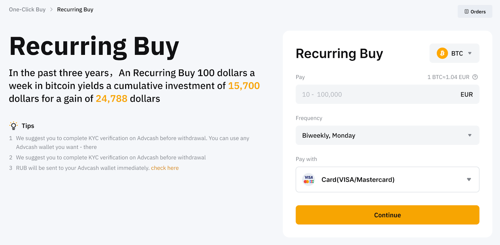Select the Biweekly, Monday frequency field
The height and width of the screenshot is (245, 500).
tap(375, 135)
